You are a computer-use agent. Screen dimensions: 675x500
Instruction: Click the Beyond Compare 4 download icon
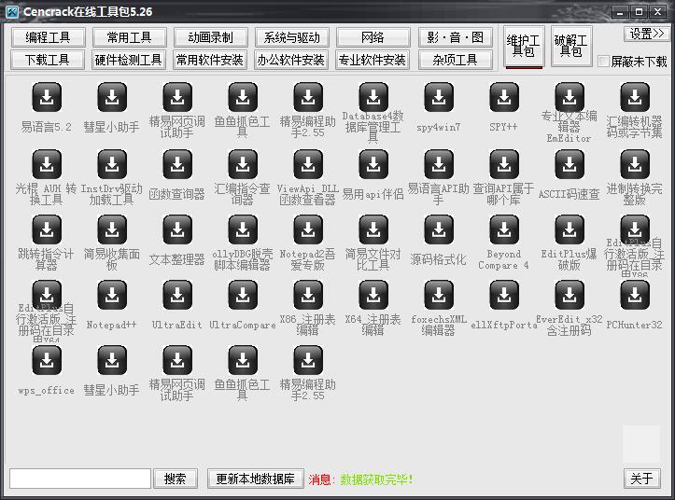tap(504, 229)
